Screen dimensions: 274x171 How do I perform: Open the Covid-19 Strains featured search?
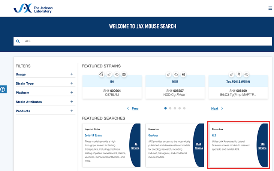(x=93, y=135)
